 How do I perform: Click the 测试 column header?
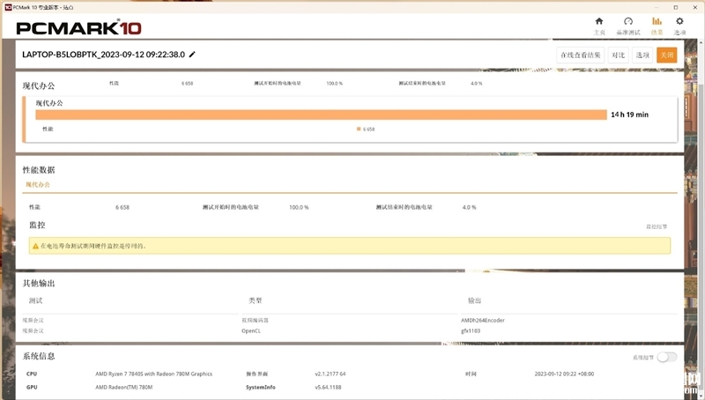tap(35, 300)
